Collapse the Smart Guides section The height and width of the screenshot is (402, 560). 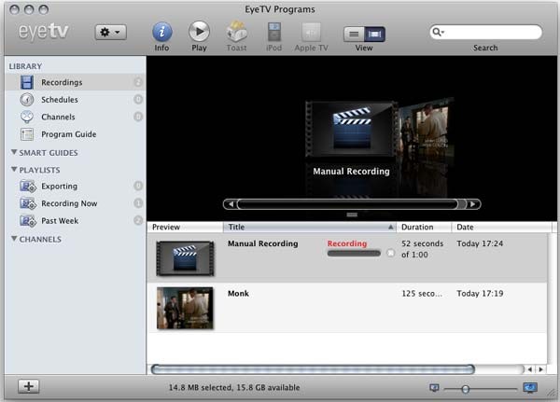[14, 152]
